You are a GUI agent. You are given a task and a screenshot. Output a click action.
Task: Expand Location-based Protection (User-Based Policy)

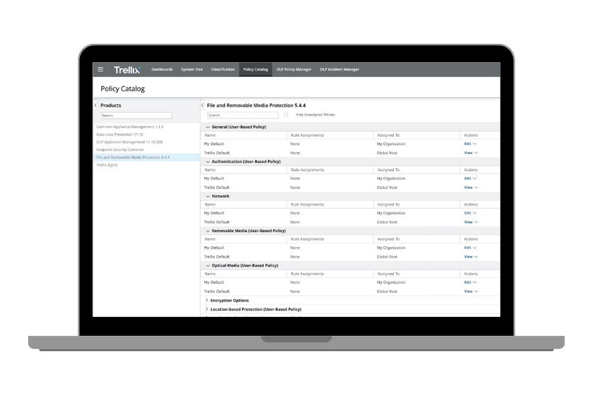click(x=206, y=309)
